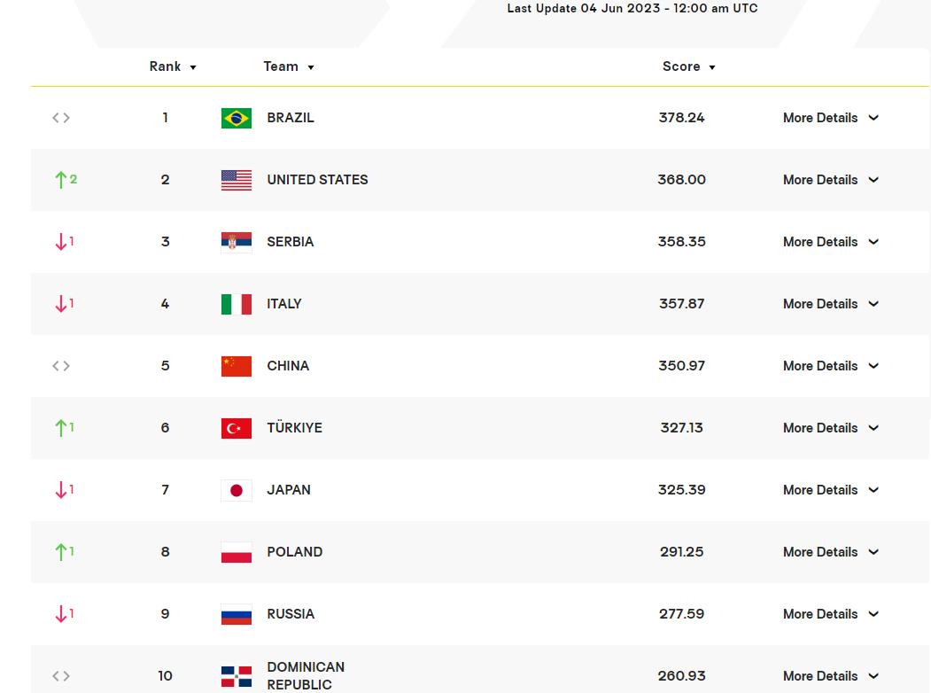Click Japan's score of 325.39
The width and height of the screenshot is (931, 693).
681,490
